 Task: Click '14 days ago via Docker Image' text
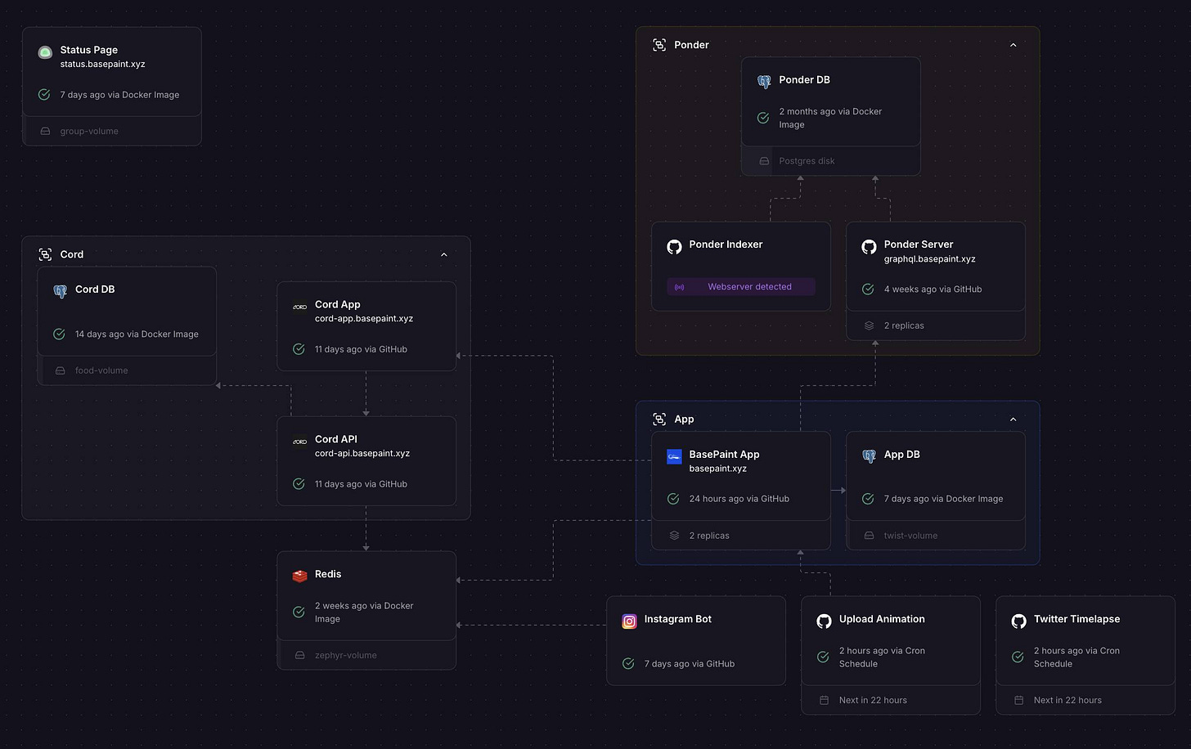click(x=137, y=334)
